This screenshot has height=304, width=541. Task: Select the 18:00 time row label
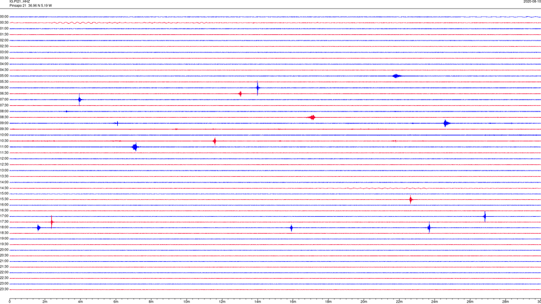[4, 227]
